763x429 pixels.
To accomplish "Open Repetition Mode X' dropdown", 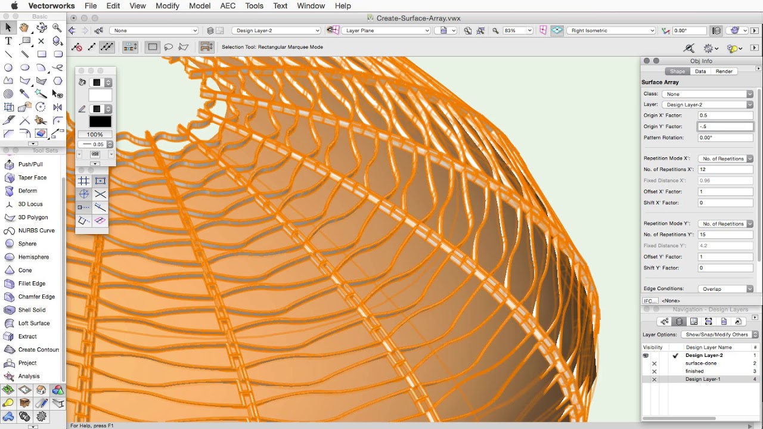I will coord(726,158).
